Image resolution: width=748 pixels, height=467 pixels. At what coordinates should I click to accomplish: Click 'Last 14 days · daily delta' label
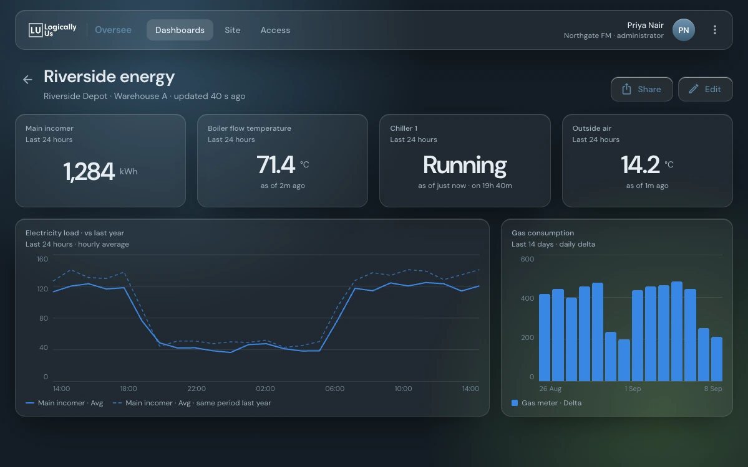coord(553,244)
